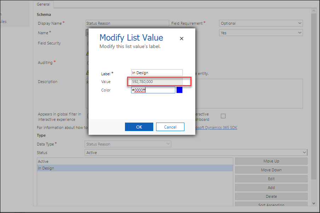This screenshot has width=320, height=213.
Task: Toggle the interactive dashboard checkbox
Action: tap(223, 116)
